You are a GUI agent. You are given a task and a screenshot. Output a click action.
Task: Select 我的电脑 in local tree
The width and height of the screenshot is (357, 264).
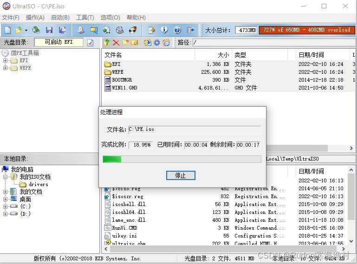(x=22, y=169)
